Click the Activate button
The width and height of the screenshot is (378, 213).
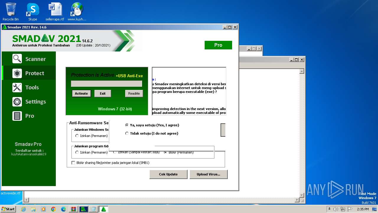click(x=82, y=93)
